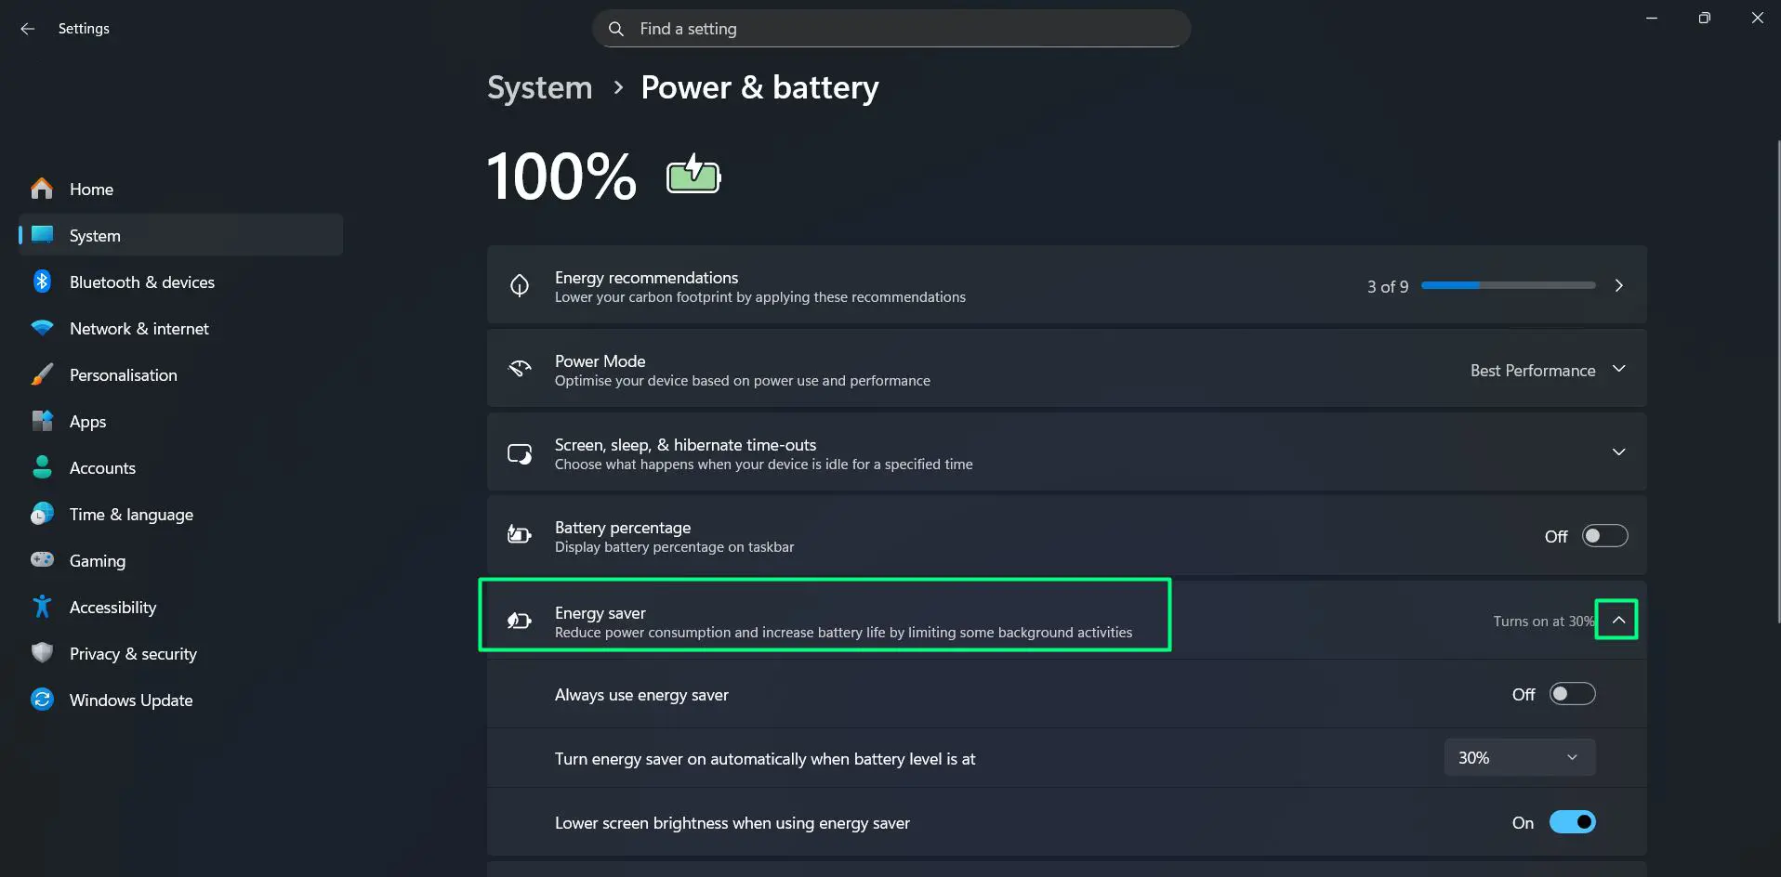Expand Screen, sleep, & hibernate time-outs
Screen dimensions: 1781x877
(1619, 452)
